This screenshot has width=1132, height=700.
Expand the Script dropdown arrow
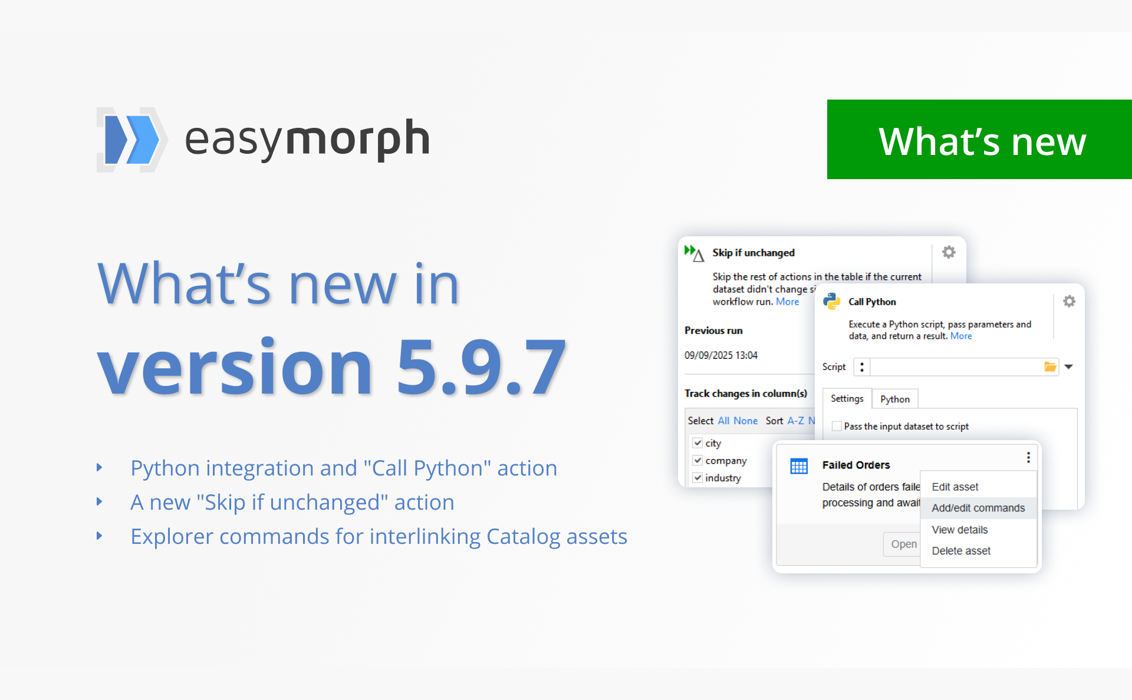[1068, 366]
